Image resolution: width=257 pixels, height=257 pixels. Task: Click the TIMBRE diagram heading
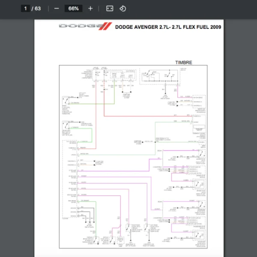pos(183,63)
